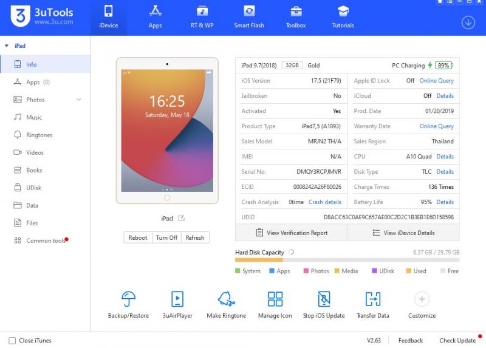Open the Manage Icon tool

pyautogui.click(x=275, y=304)
